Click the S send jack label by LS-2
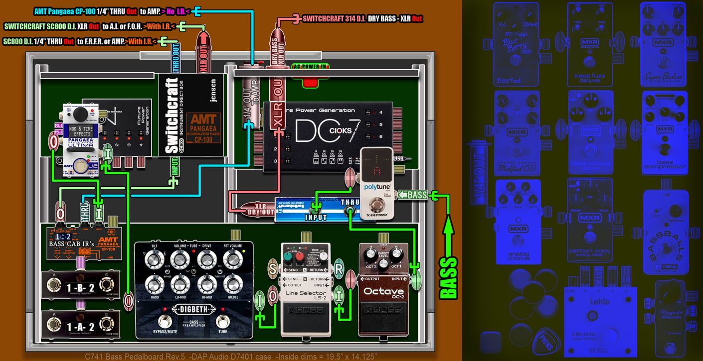The image size is (703, 361). coord(272,268)
